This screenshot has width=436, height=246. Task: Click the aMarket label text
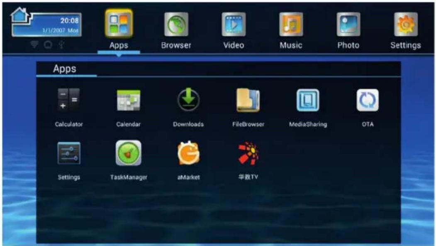[x=188, y=177]
